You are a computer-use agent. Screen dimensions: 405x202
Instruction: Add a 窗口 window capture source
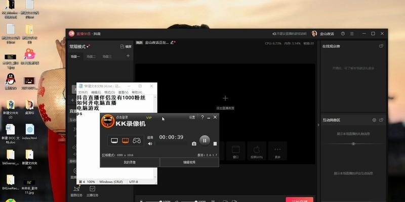pyautogui.click(x=235, y=151)
